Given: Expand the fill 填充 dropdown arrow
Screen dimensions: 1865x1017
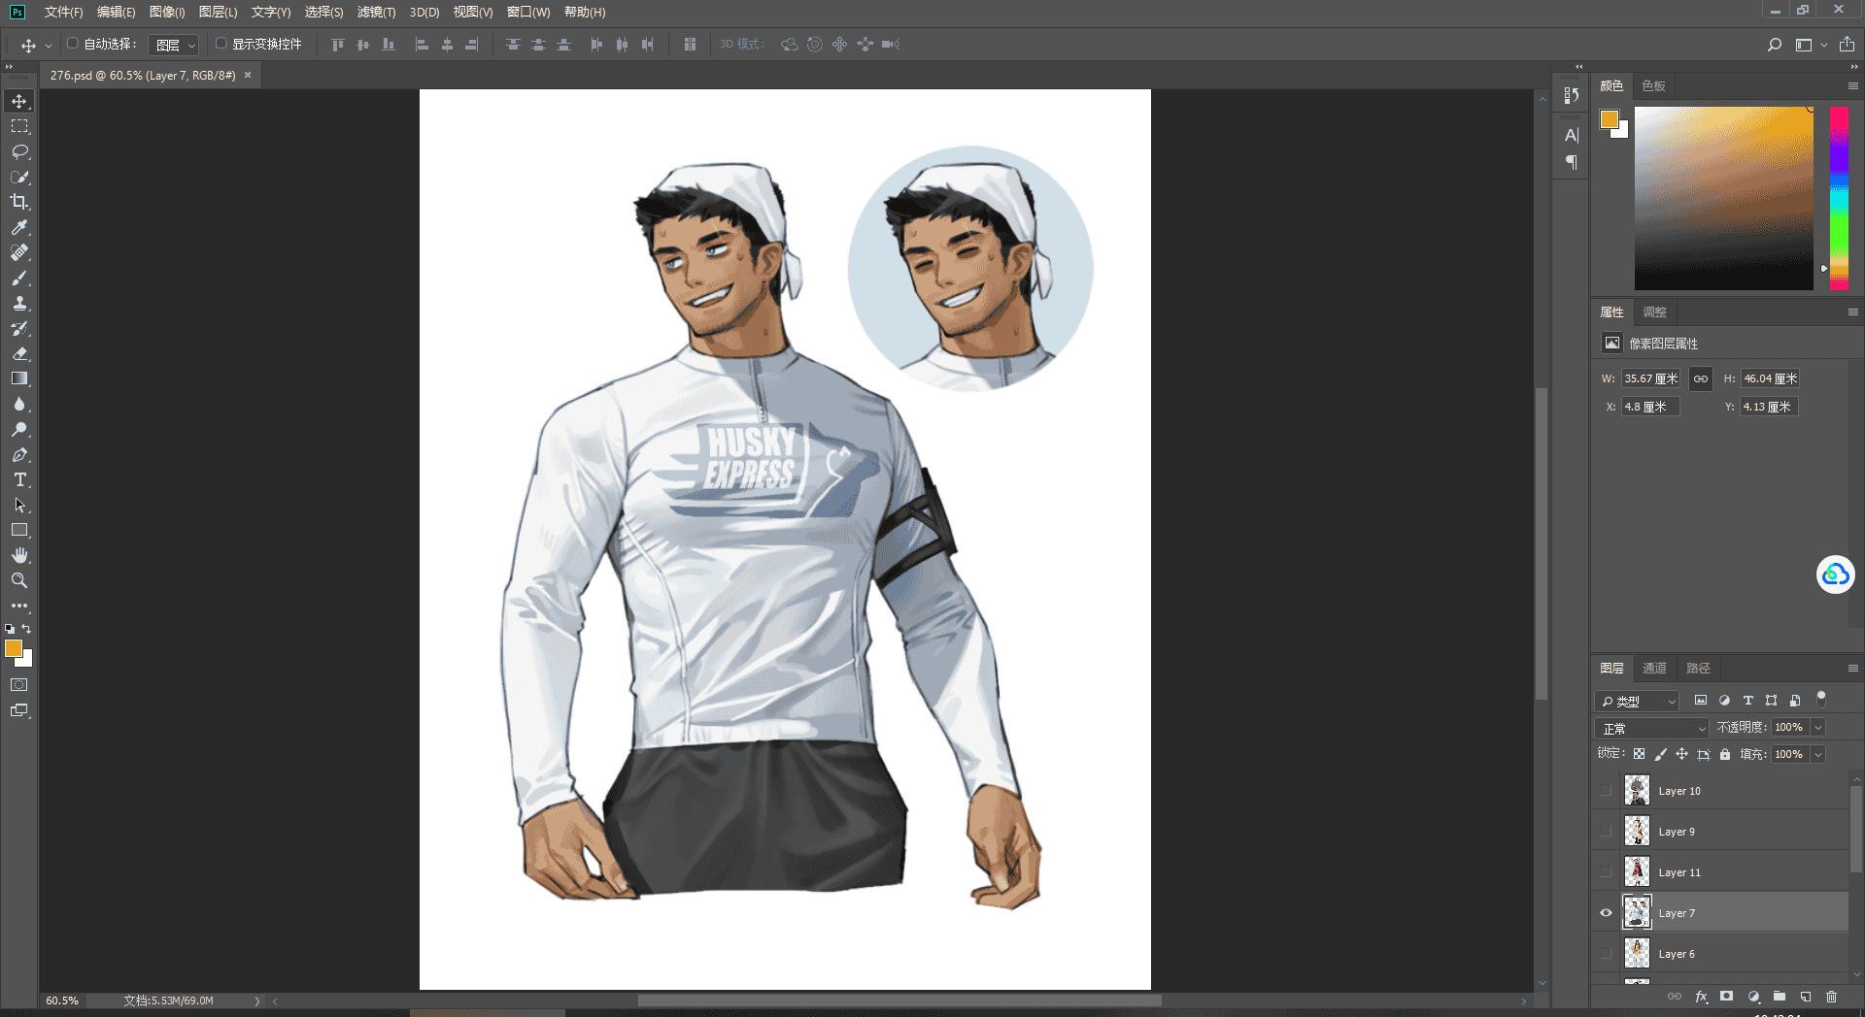Looking at the screenshot, I should tap(1818, 754).
